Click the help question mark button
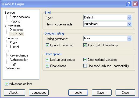 click(129, 4)
